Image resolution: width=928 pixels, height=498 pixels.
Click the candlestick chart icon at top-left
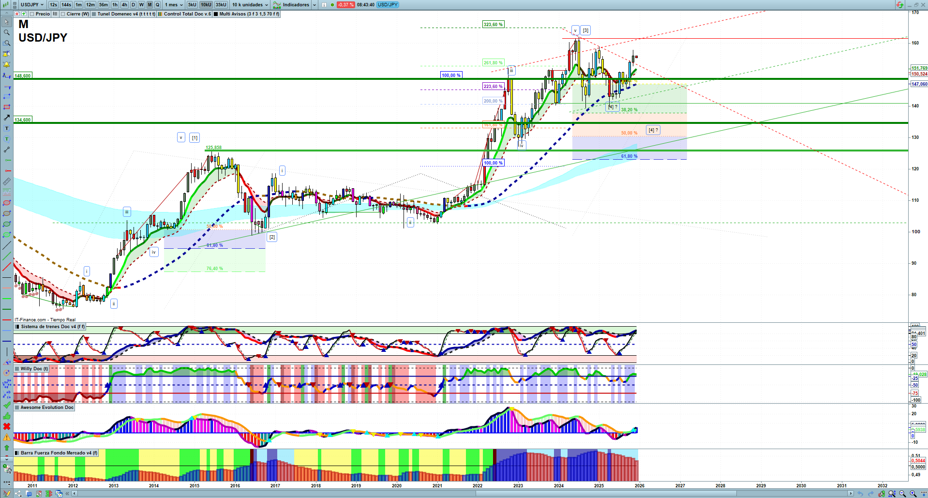6,5
